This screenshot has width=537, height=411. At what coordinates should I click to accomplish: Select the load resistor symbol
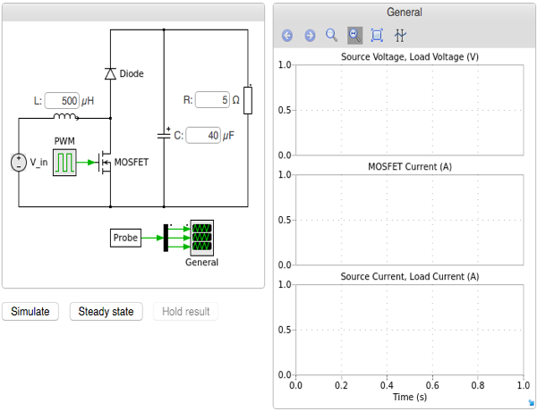pyautogui.click(x=248, y=100)
